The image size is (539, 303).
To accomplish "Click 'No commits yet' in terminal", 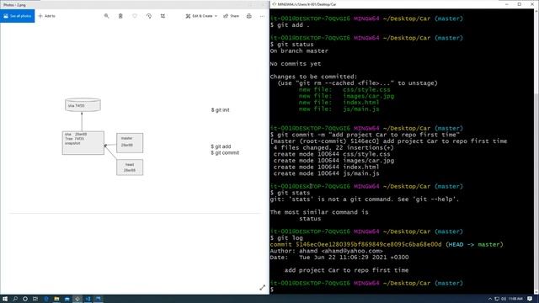I will coord(296,64).
